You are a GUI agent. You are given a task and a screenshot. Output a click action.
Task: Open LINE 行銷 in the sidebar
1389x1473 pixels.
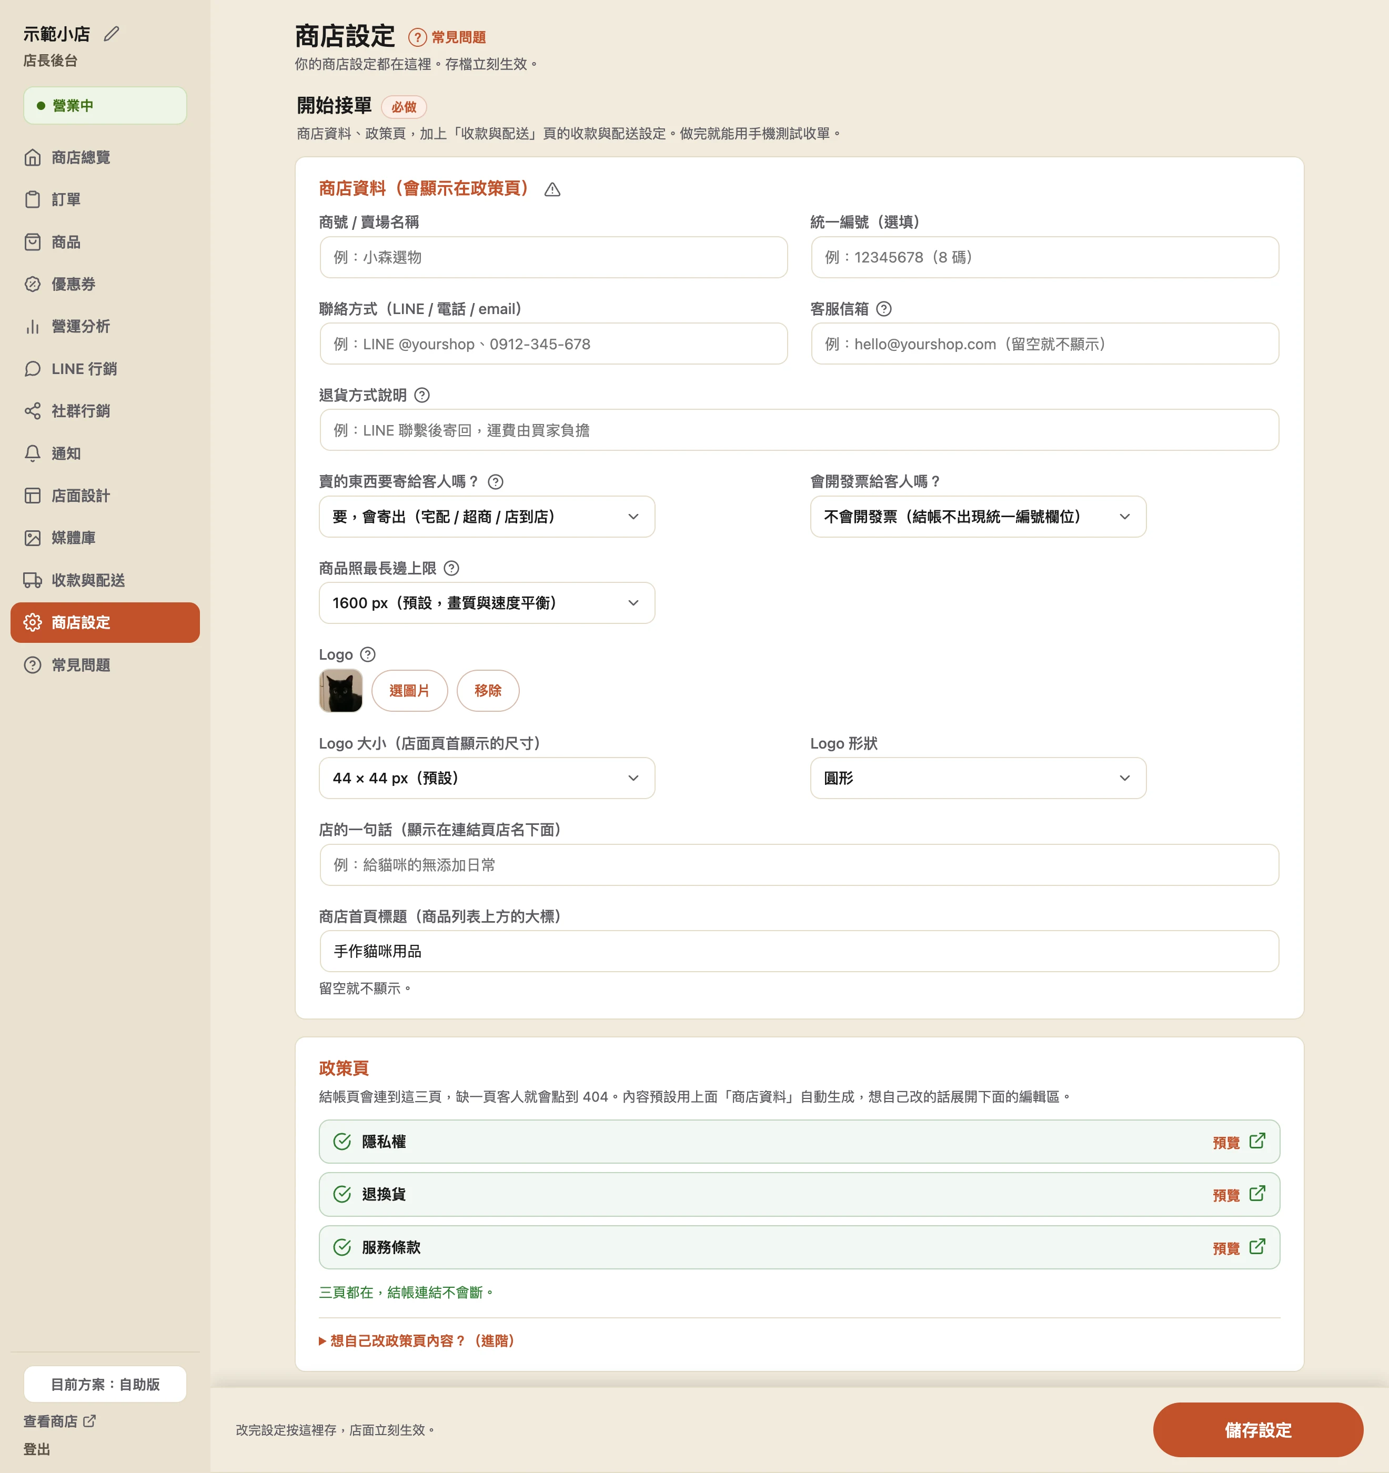(105, 369)
